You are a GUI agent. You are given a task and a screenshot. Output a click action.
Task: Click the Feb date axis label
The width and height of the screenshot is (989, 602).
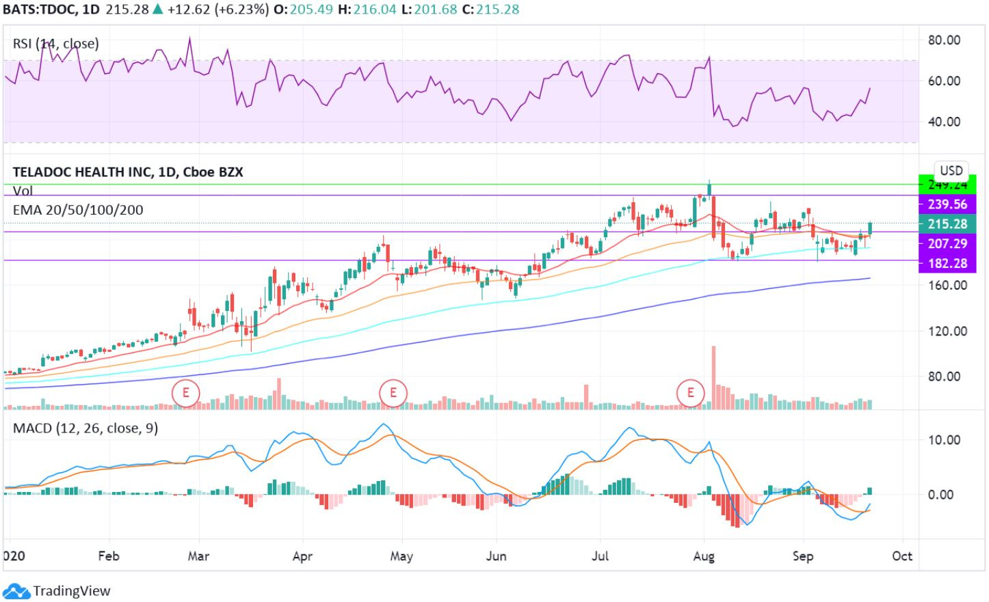109,556
